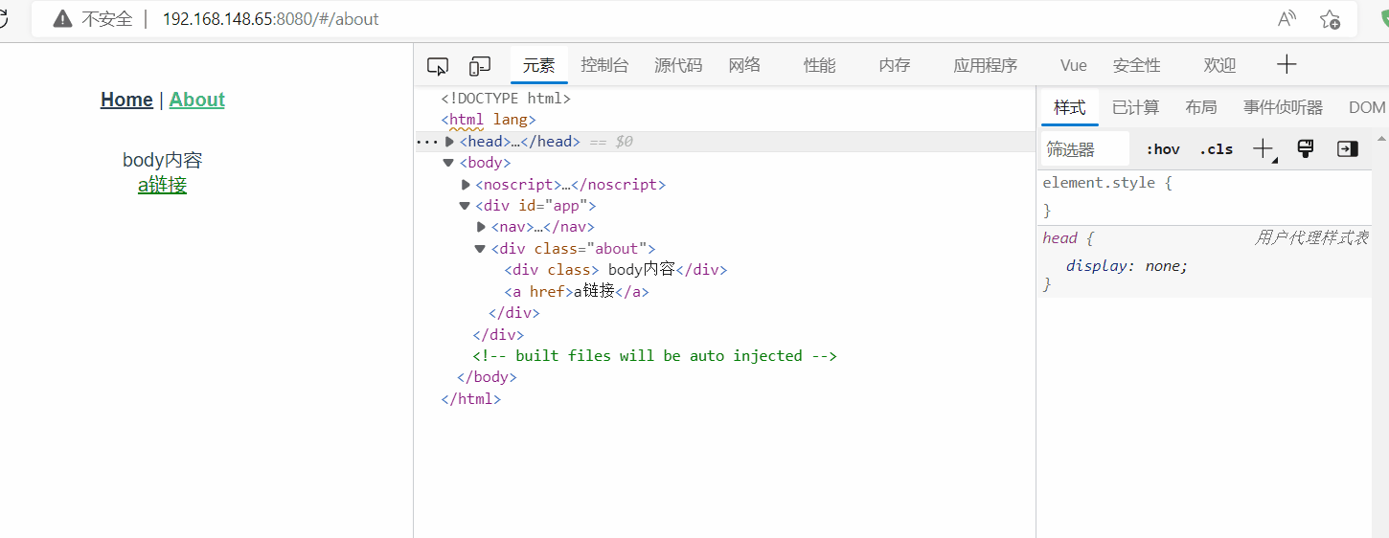1389x538 pixels.
Task: Open the 控制台 tab
Action: click(x=604, y=65)
